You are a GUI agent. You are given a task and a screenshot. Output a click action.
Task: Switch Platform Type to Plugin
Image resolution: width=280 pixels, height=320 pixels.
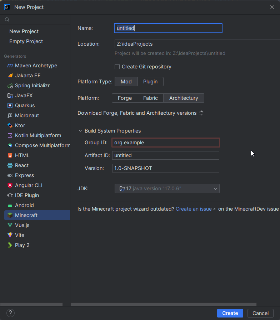click(150, 82)
